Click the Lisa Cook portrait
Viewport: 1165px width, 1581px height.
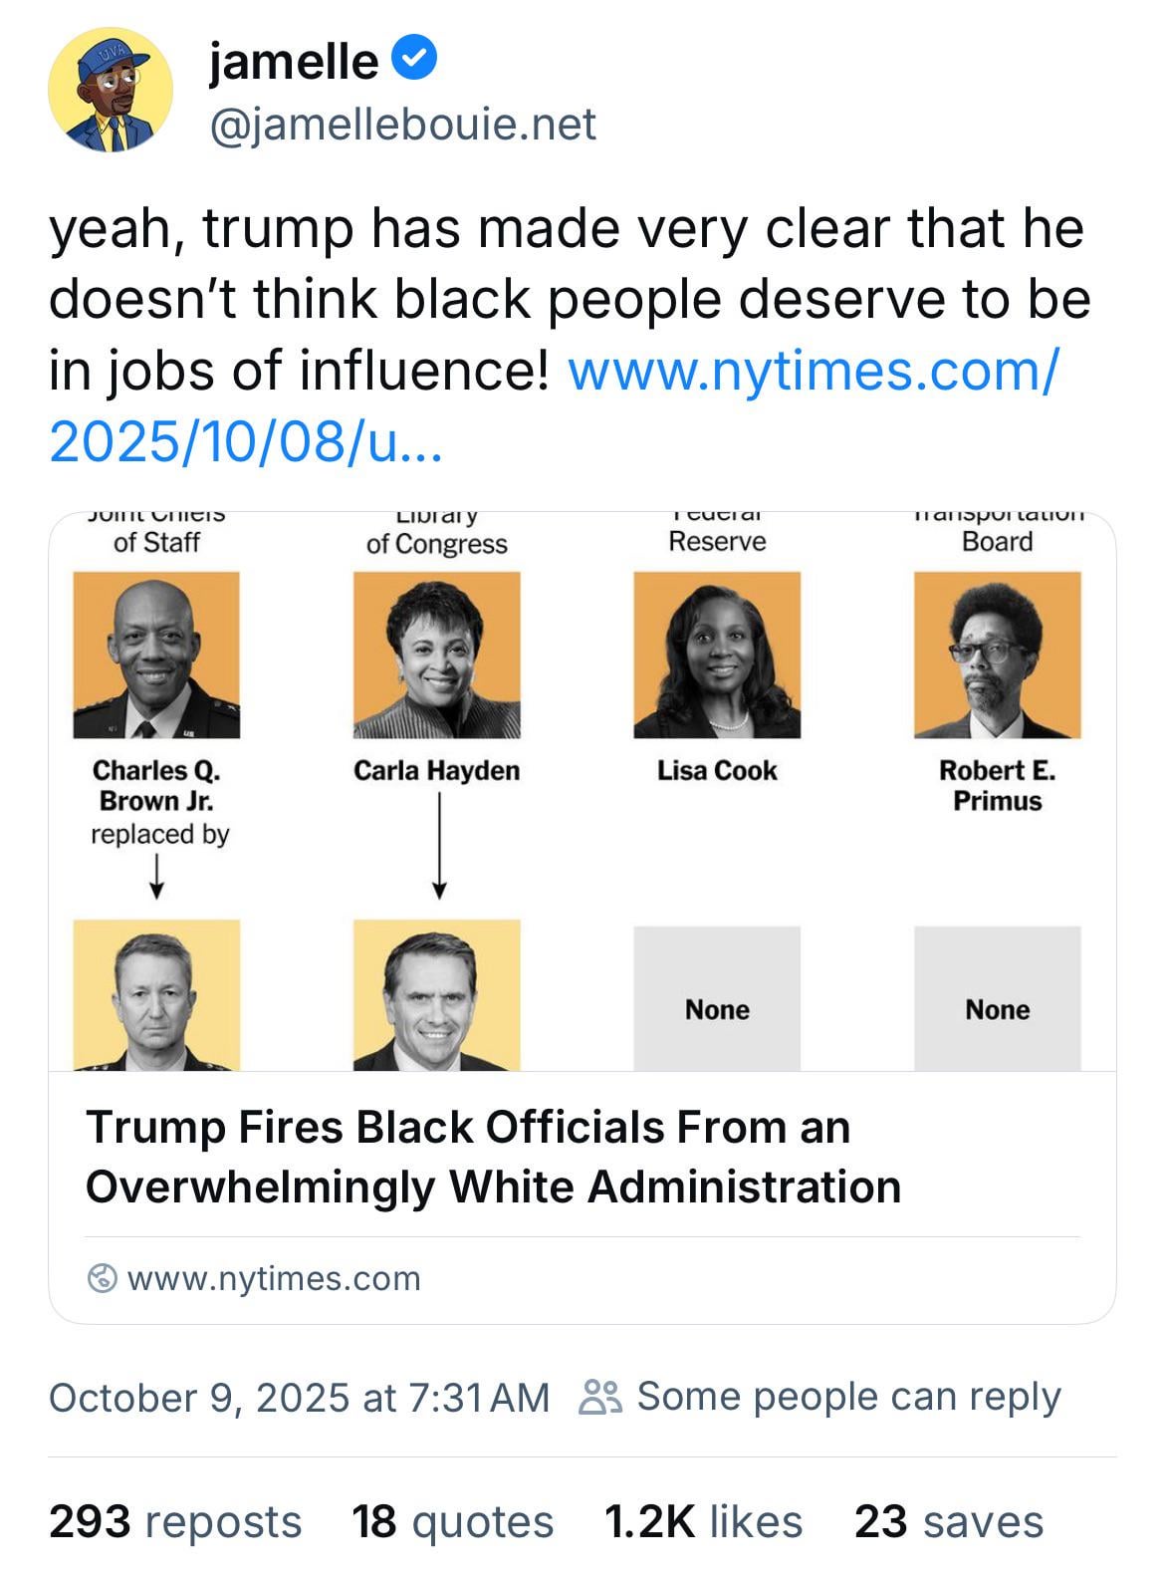tap(717, 655)
